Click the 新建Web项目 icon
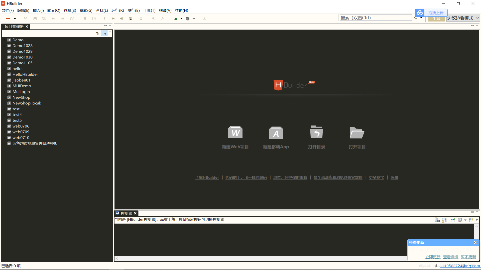The height and width of the screenshot is (270, 481). click(235, 132)
